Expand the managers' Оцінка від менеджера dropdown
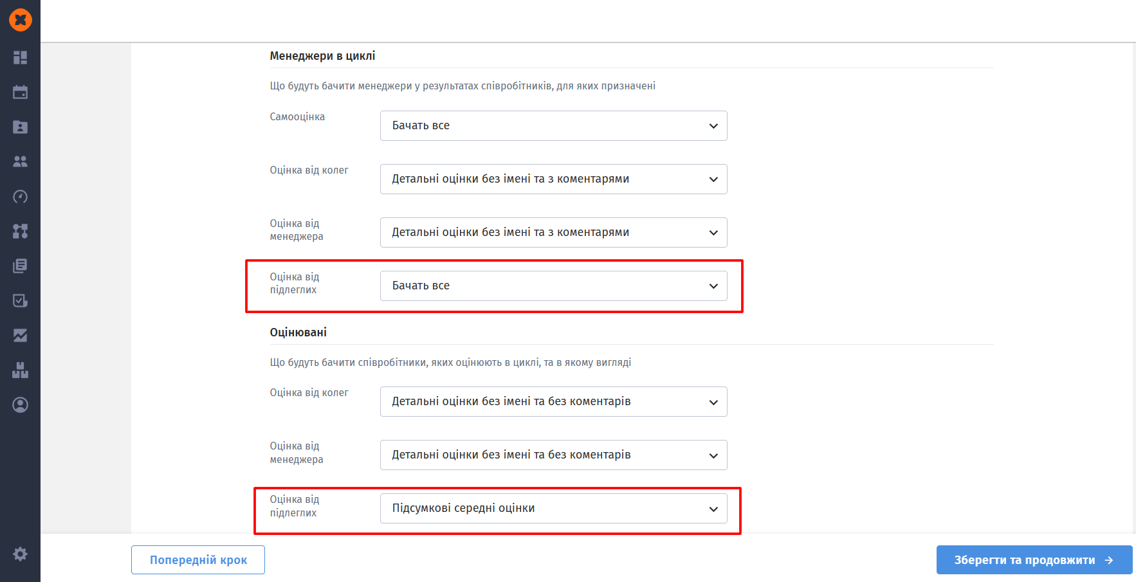Screen dimensions: 1136x582 [x=553, y=233]
